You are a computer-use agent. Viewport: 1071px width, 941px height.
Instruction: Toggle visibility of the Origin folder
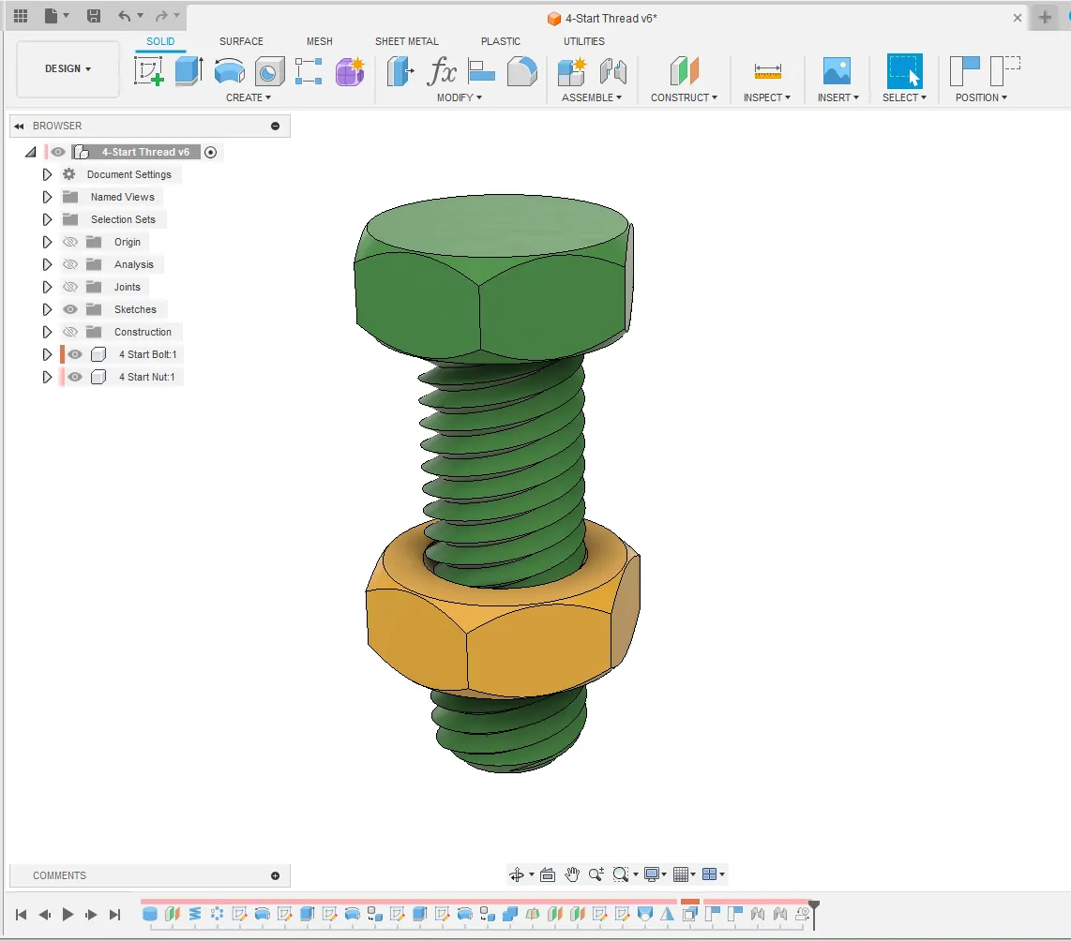[x=70, y=242]
